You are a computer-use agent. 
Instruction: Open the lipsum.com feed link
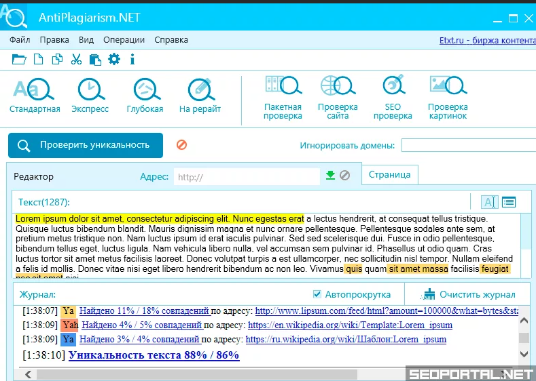[387, 310]
